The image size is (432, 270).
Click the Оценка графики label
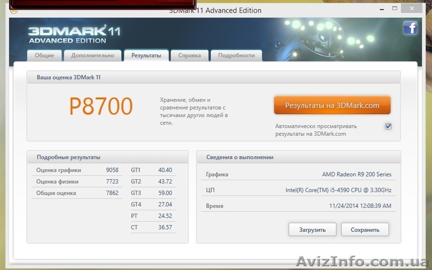59,170
